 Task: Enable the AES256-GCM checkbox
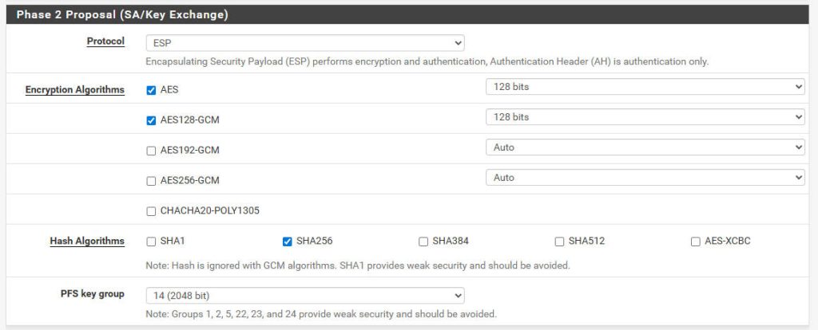151,181
